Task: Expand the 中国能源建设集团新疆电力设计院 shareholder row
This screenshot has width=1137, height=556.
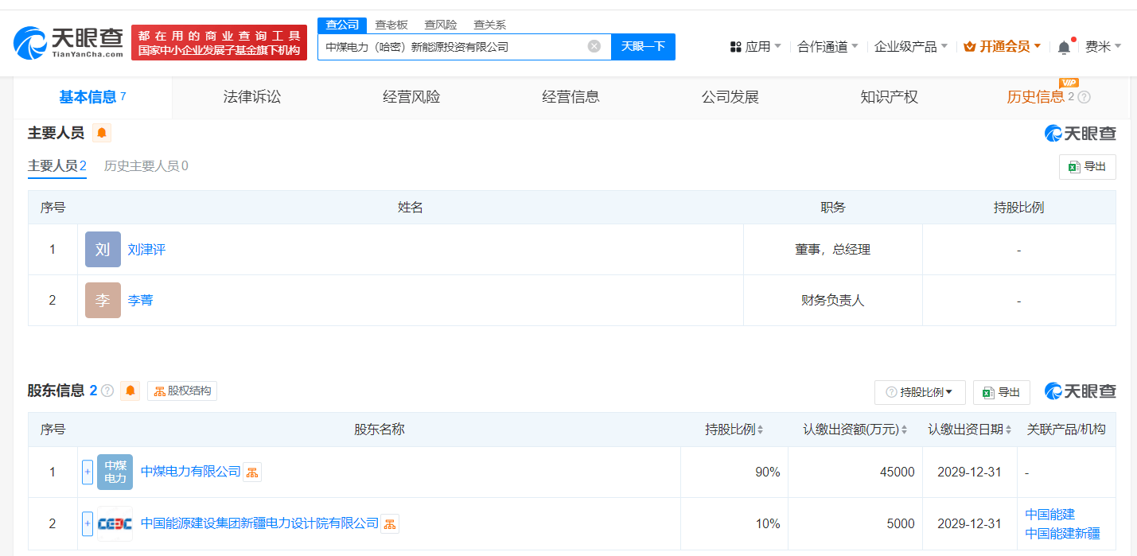Action: point(88,523)
